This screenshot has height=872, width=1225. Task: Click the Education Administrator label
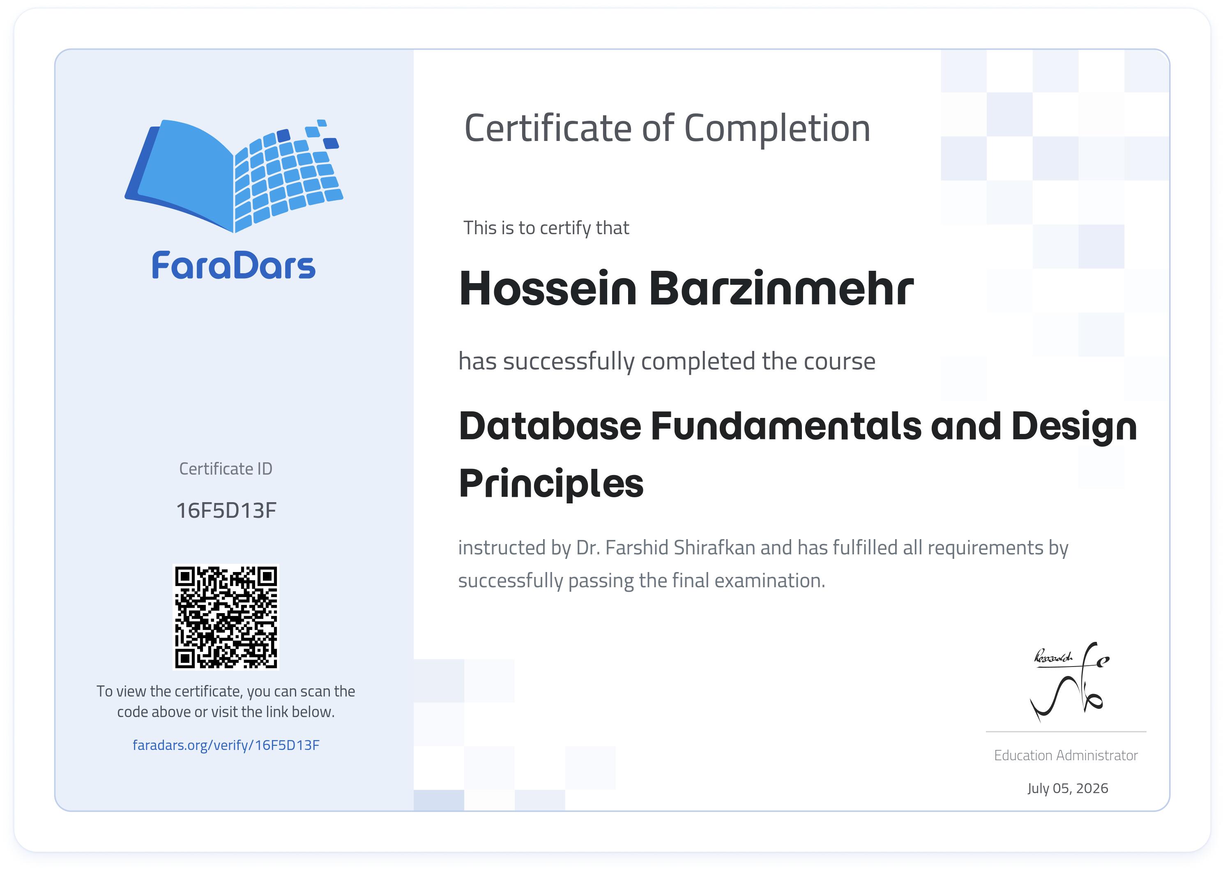tap(1066, 755)
